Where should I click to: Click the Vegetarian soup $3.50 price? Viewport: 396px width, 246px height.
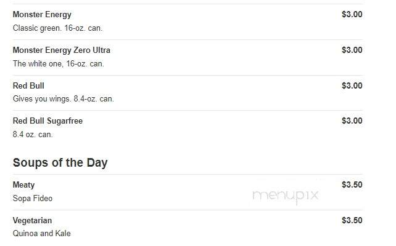[x=352, y=220]
